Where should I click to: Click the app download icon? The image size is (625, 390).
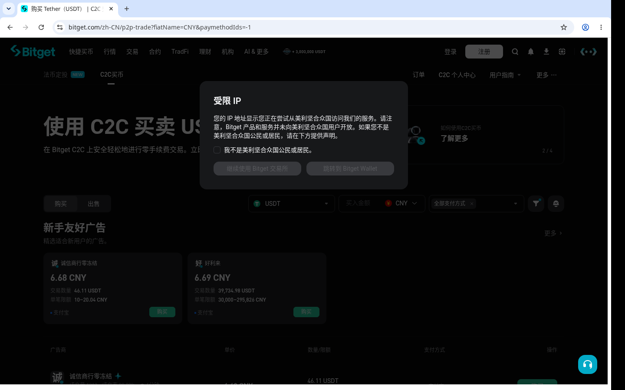(x=546, y=52)
